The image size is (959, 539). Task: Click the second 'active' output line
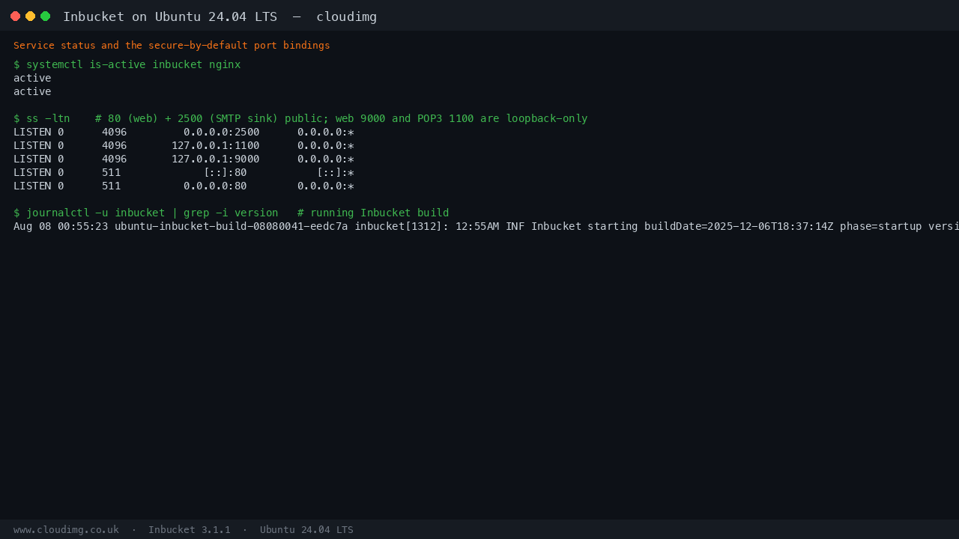coord(32,91)
